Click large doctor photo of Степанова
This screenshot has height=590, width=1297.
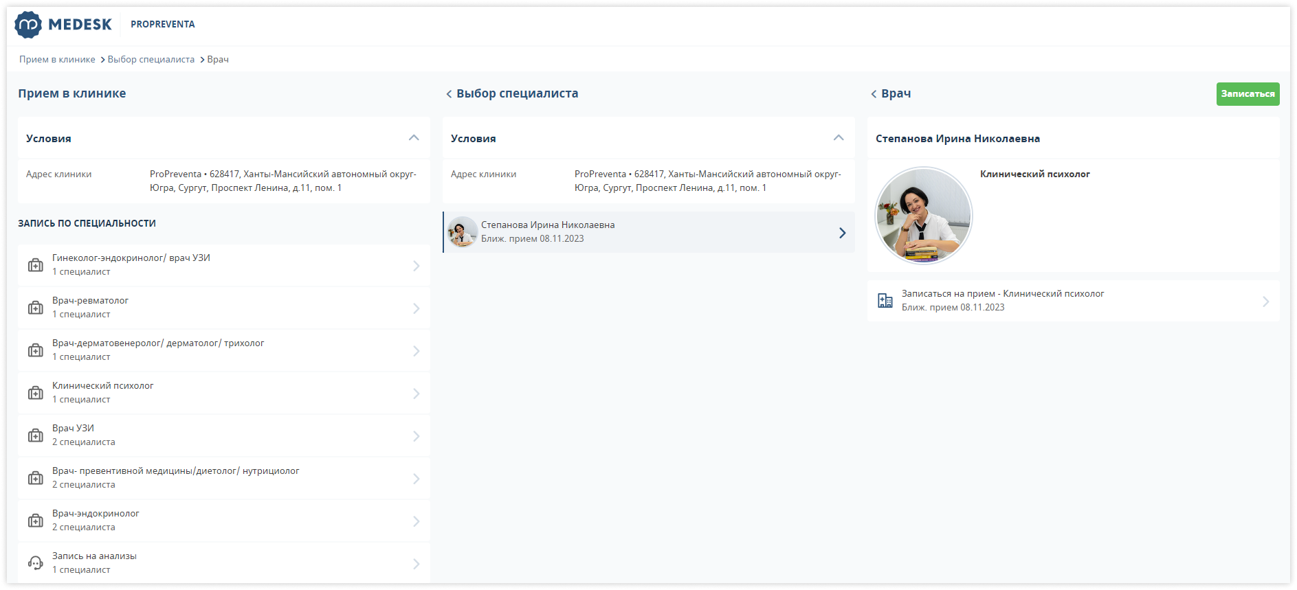click(924, 216)
